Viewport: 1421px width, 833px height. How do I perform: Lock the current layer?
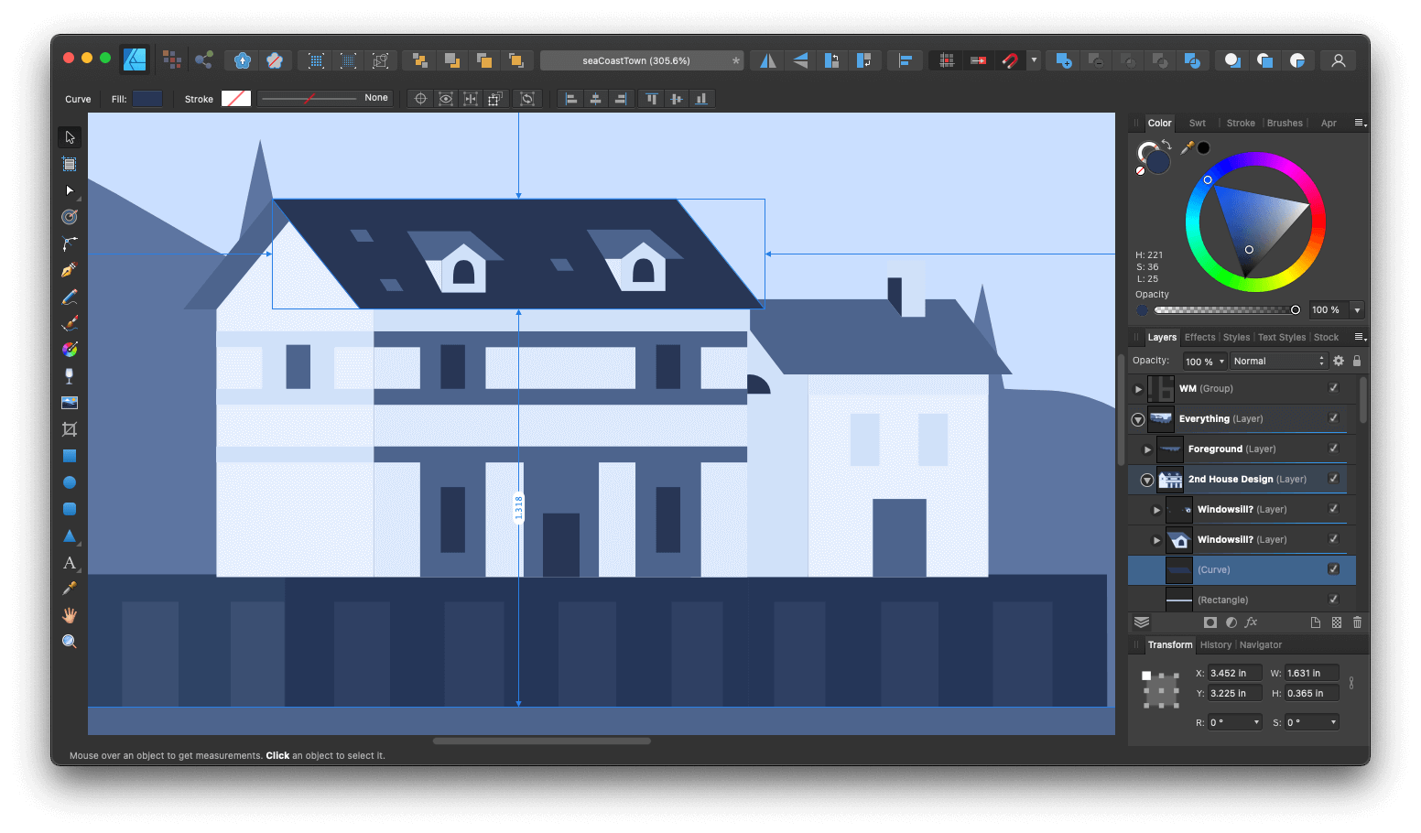coord(1356,360)
